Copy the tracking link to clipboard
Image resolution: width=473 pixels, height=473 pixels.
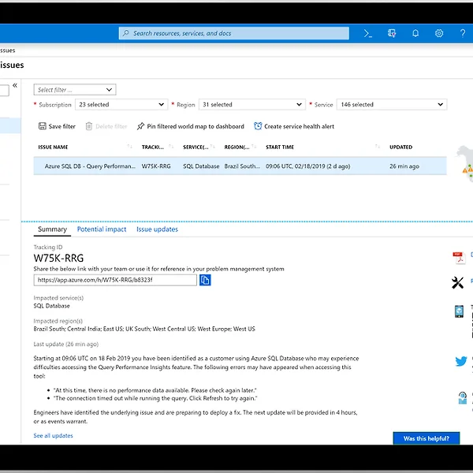(x=205, y=280)
